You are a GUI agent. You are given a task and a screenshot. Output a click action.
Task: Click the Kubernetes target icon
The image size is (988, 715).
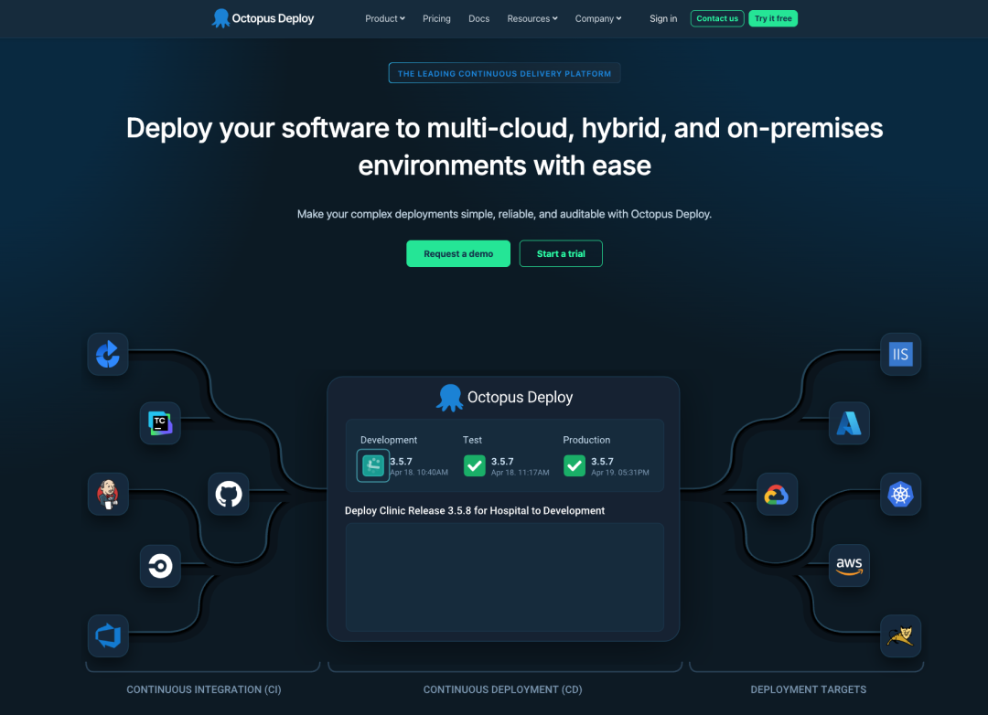pos(900,494)
